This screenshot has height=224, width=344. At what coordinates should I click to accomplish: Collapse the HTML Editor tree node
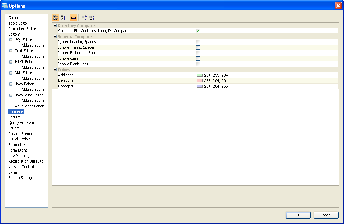click(11, 62)
